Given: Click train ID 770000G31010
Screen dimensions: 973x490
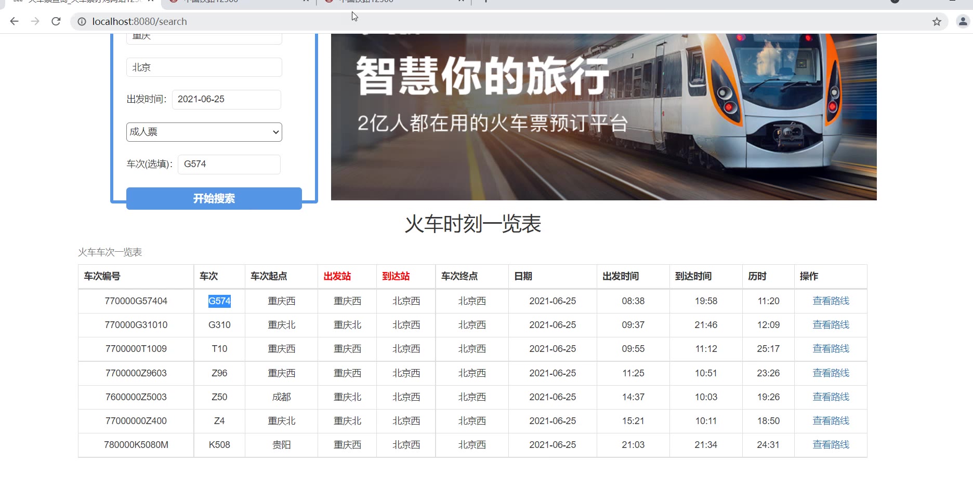Looking at the screenshot, I should click(x=136, y=325).
